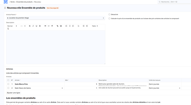Click the Nouveau breadcrumb
The image size is (191, 105).
point(38,2)
